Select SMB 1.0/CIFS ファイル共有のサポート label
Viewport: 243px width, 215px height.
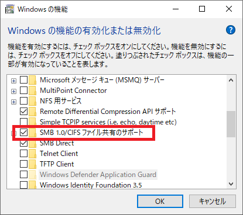pyautogui.click(x=91, y=133)
